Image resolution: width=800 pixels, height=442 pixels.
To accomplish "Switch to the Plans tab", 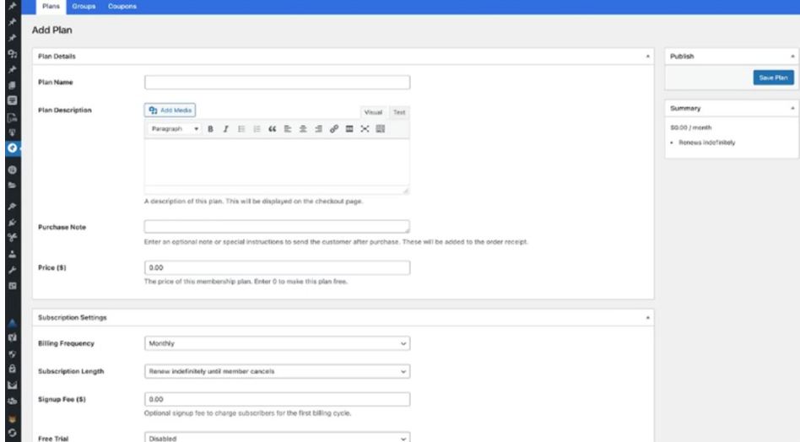I will click(x=51, y=7).
